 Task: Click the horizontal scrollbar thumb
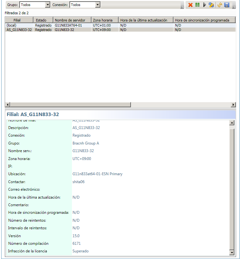coord(70,105)
